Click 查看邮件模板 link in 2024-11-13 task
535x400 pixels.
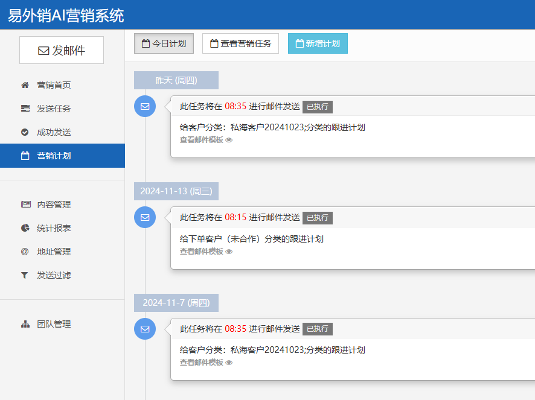202,252
